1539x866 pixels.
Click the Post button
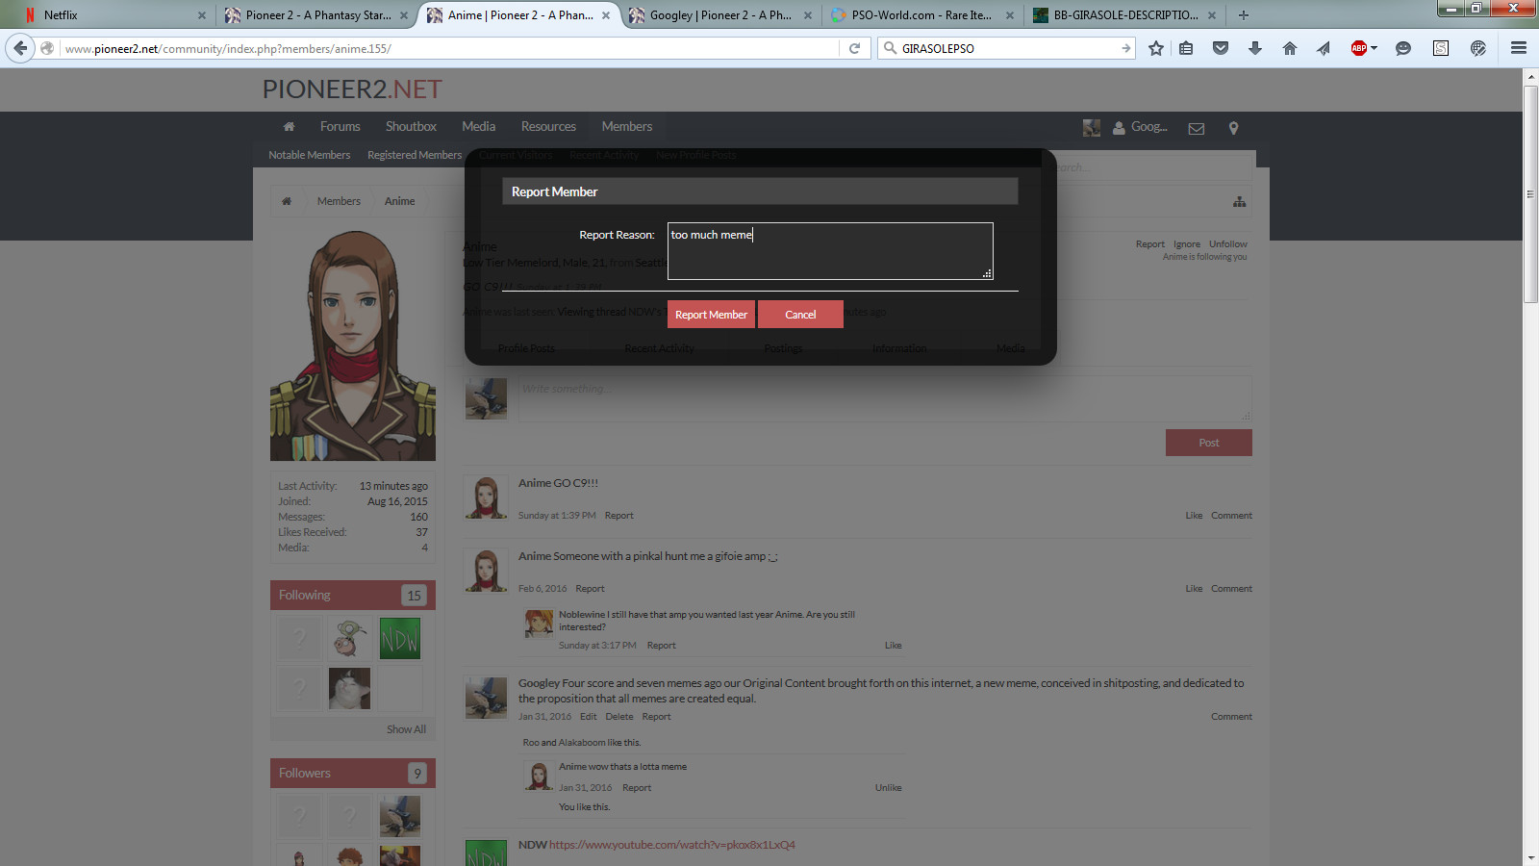tap(1209, 443)
